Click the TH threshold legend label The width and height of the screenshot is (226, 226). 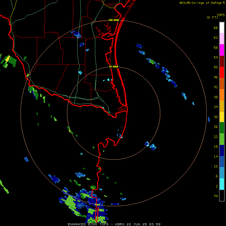(216, 196)
